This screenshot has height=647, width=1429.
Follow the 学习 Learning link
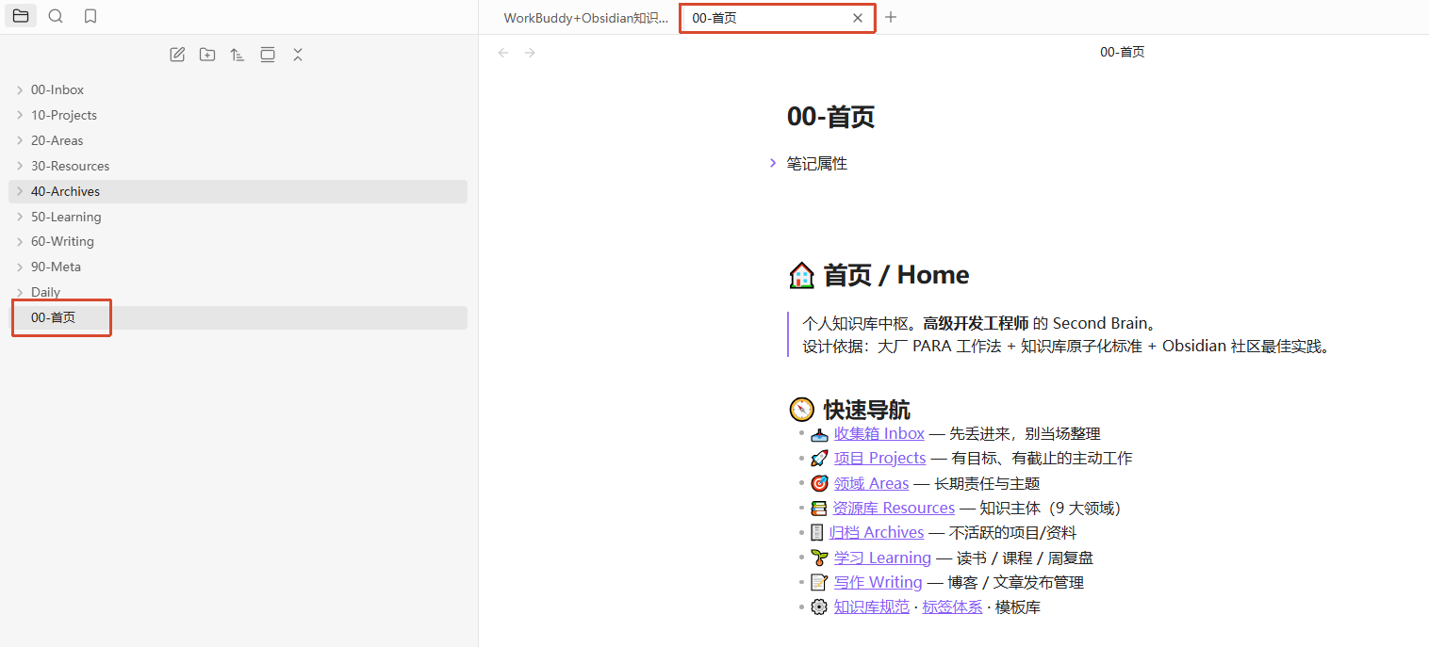[882, 558]
